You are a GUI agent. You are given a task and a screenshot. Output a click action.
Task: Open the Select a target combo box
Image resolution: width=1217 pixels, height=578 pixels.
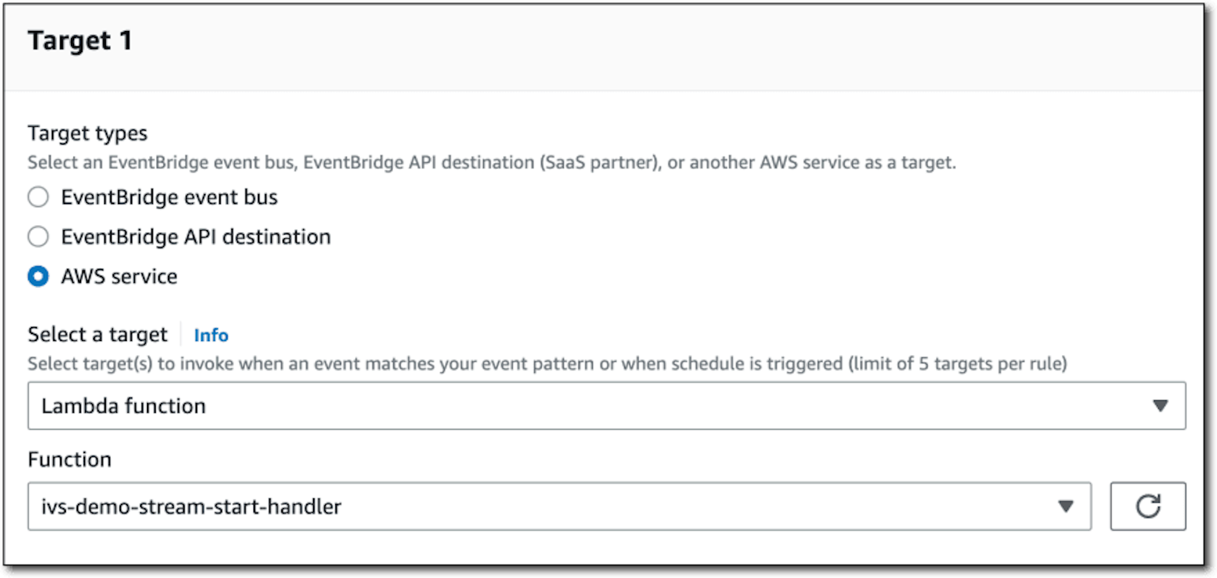point(607,406)
